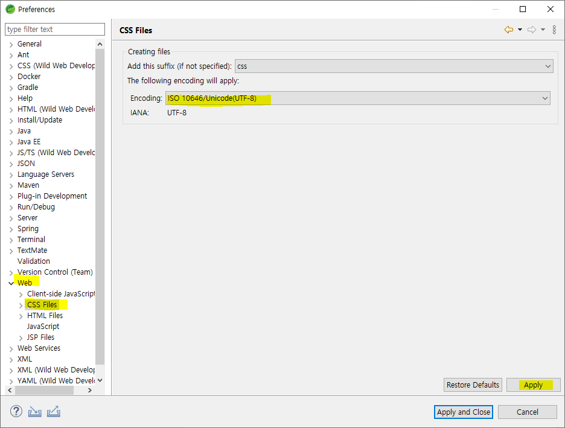Click the back navigation arrow icon
This screenshot has height=428, width=565.
point(508,30)
